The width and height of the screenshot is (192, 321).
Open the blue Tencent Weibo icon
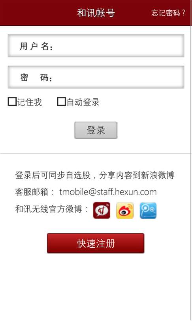click(148, 210)
